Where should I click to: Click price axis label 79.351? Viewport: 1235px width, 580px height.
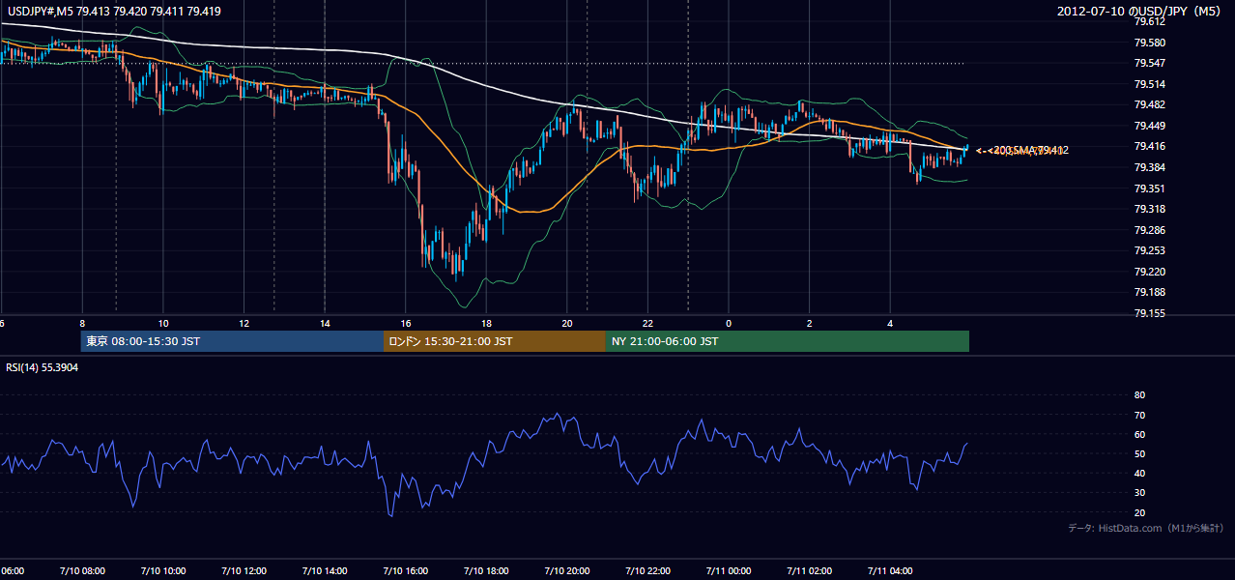pyautogui.click(x=1150, y=188)
